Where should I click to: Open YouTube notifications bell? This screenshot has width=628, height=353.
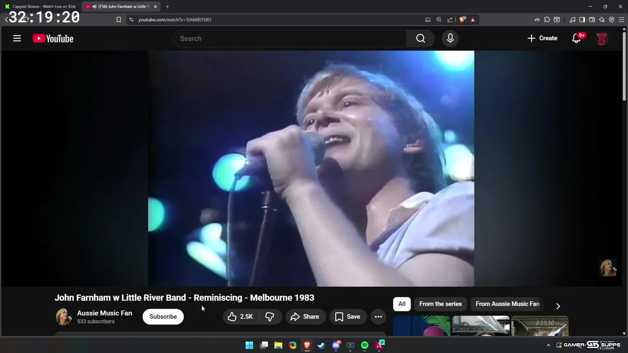coord(577,38)
